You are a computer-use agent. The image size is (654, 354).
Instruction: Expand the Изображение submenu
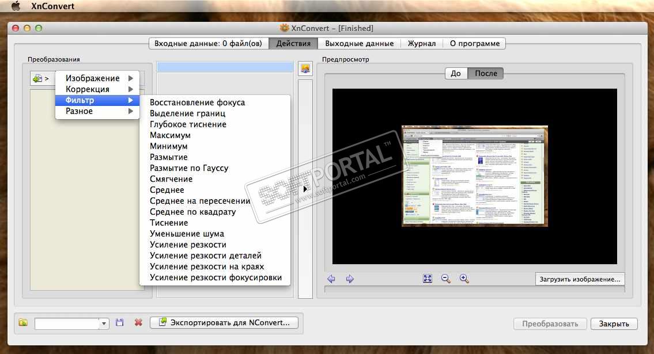click(x=97, y=78)
